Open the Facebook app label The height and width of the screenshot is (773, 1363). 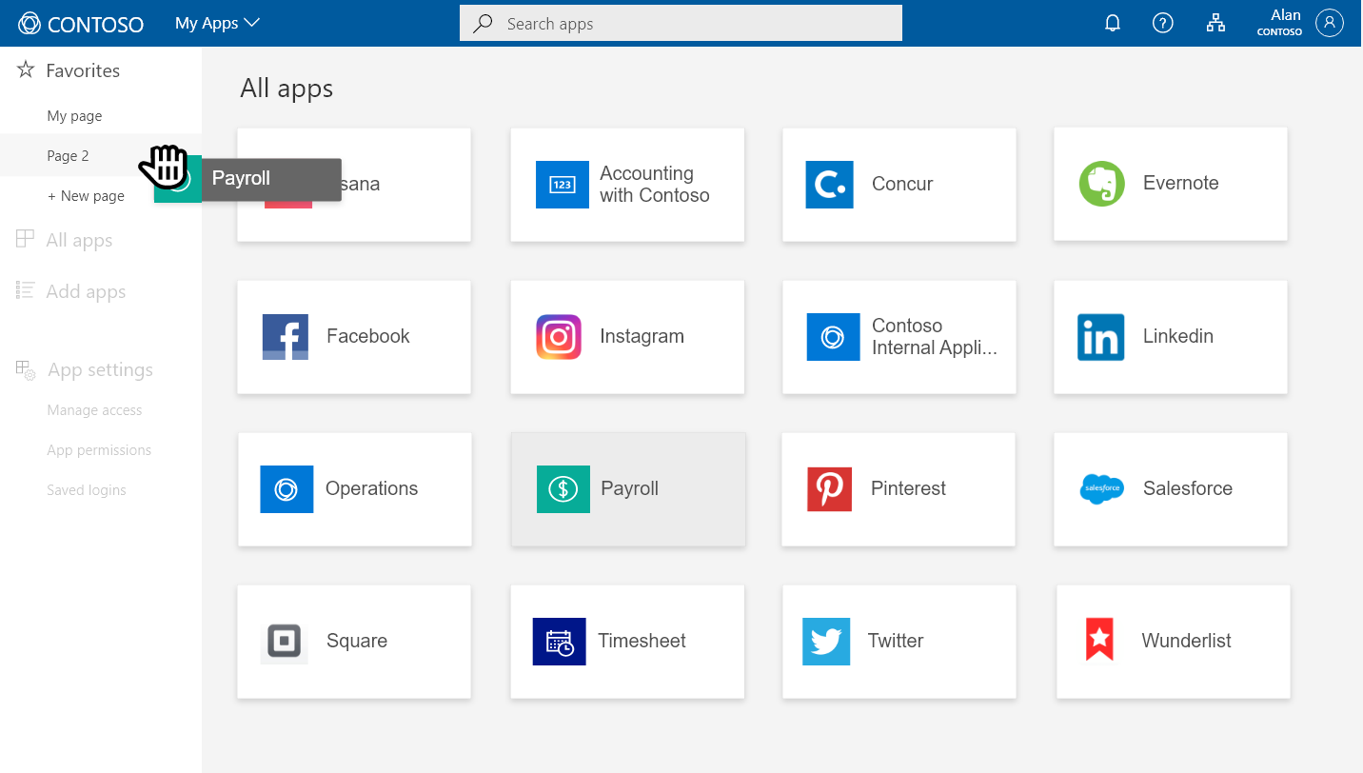tap(367, 335)
